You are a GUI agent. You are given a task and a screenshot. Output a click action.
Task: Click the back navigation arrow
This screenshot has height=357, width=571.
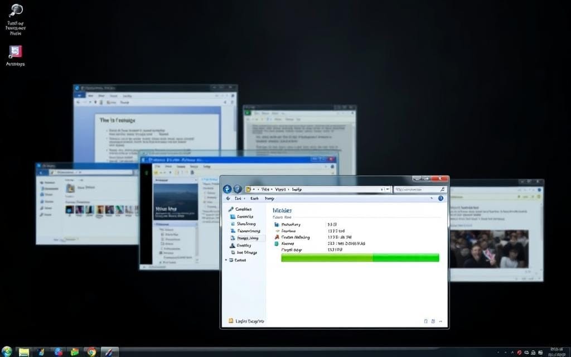[x=228, y=189]
